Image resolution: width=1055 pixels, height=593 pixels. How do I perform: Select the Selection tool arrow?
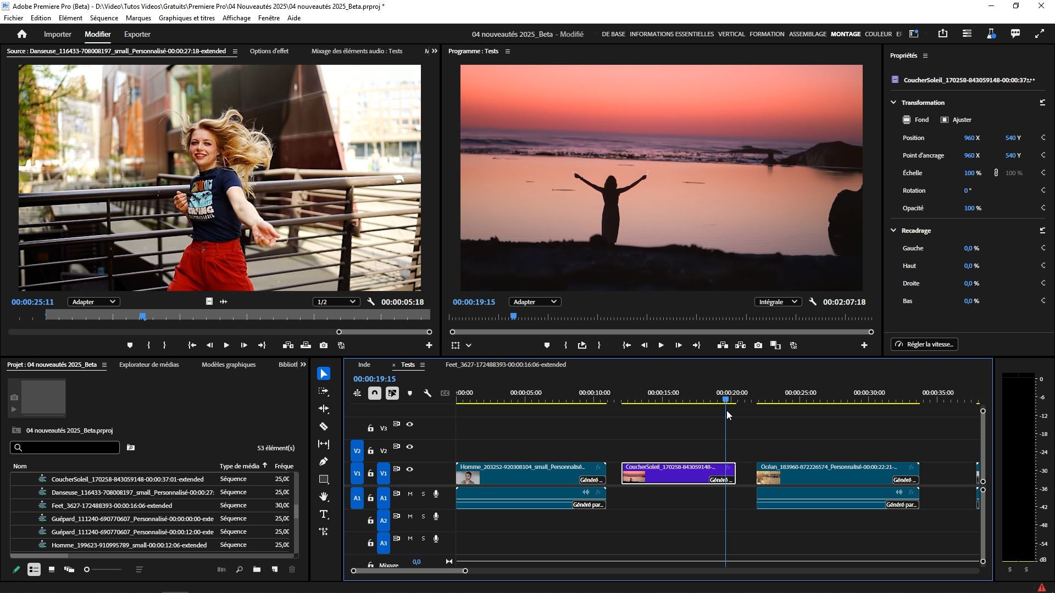[324, 374]
